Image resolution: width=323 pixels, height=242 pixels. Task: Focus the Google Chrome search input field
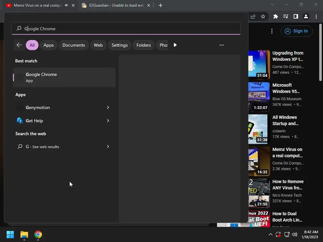coord(126,29)
